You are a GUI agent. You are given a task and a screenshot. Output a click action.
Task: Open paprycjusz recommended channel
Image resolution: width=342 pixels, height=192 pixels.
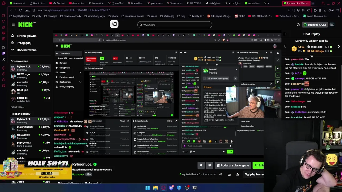click(x=30, y=144)
